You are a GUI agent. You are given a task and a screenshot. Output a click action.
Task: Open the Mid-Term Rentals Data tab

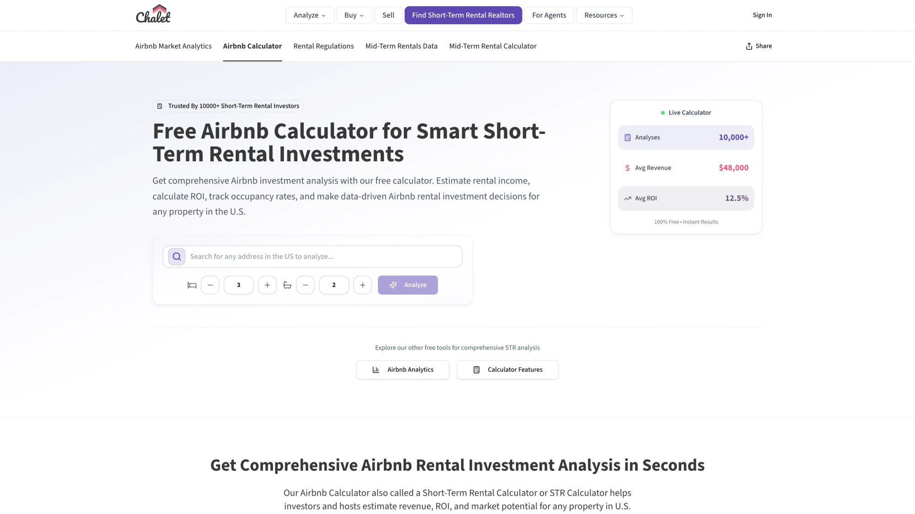click(401, 46)
